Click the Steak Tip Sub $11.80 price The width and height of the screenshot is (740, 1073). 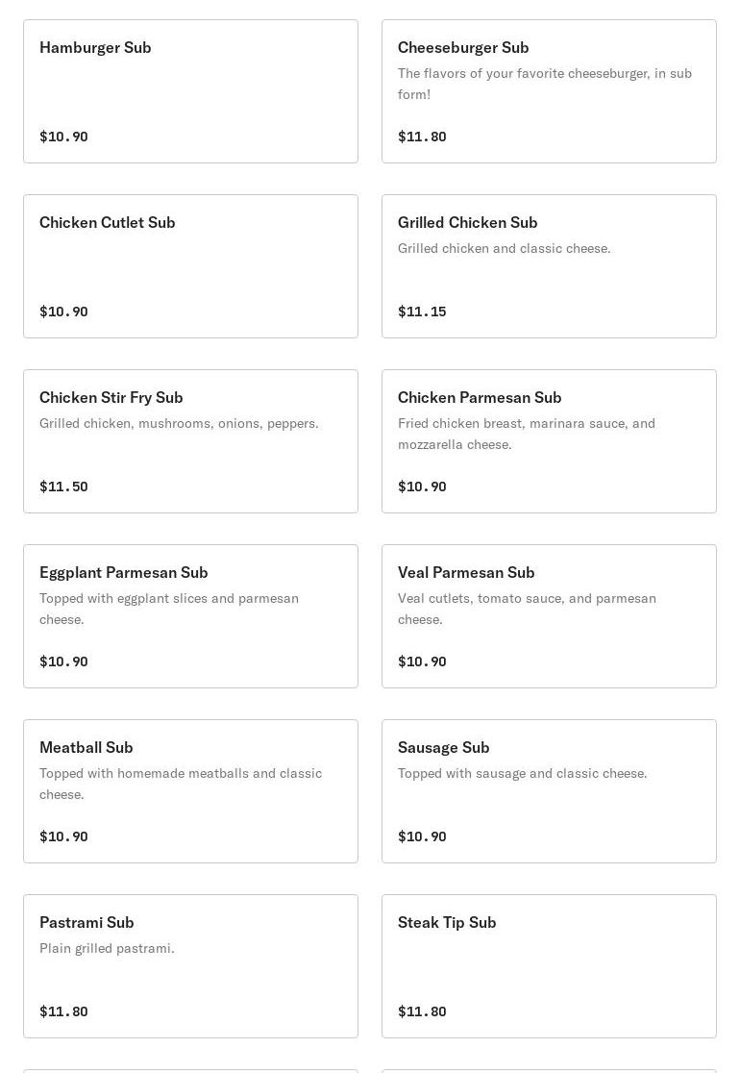point(422,1011)
